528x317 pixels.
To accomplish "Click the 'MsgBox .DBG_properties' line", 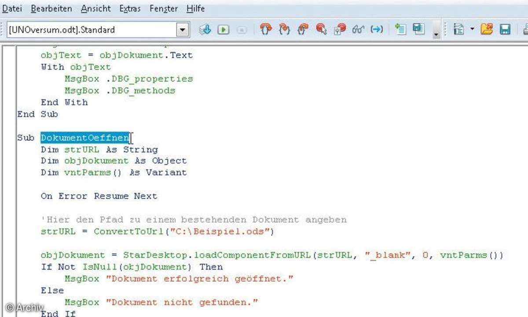I will (x=128, y=79).
